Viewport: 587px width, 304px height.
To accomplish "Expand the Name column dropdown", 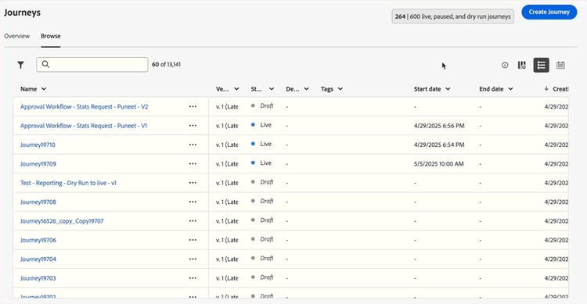I will [x=44, y=89].
